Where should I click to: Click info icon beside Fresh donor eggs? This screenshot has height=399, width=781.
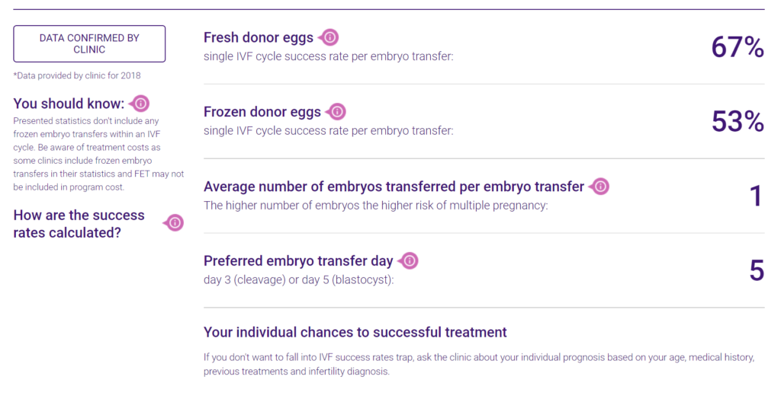click(329, 37)
